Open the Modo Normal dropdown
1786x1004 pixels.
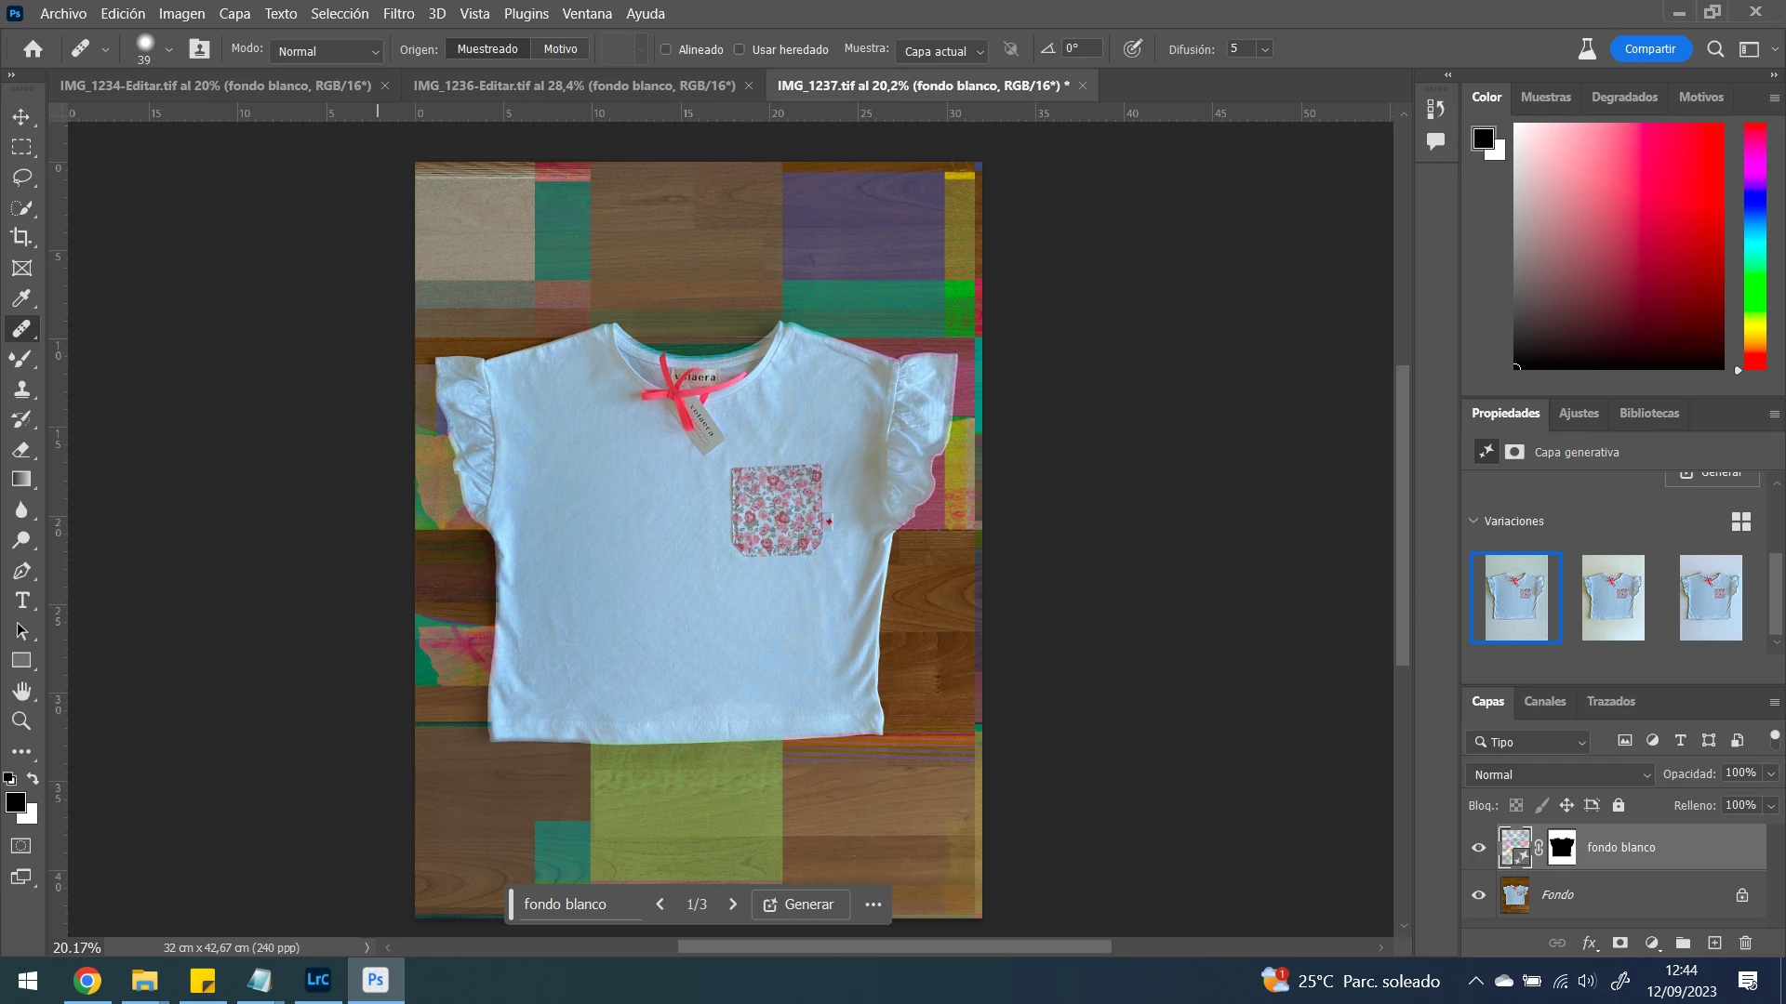point(327,51)
